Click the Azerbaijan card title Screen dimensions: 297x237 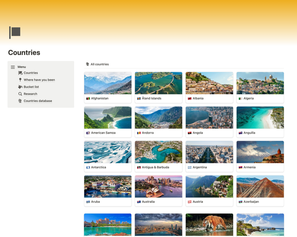pyautogui.click(x=251, y=202)
